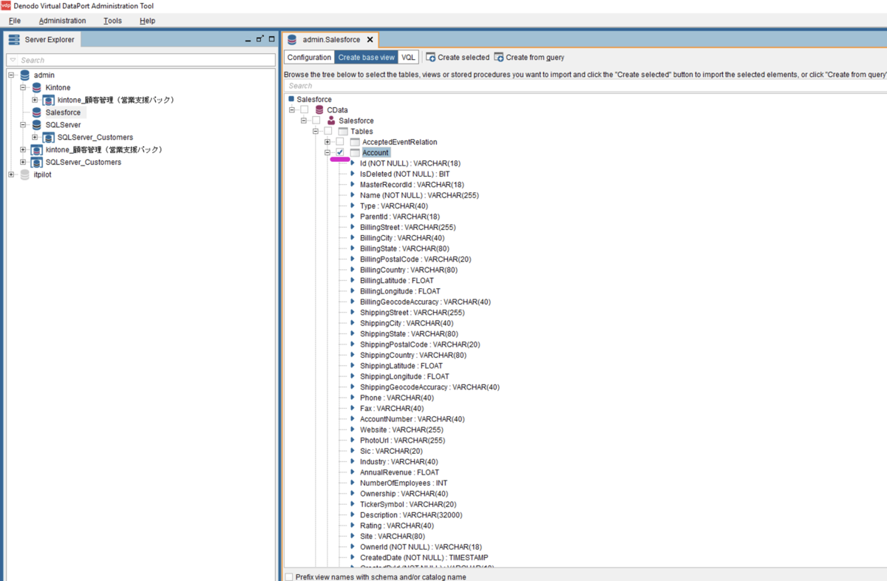The height and width of the screenshot is (581, 887).
Task: Click the Server Explorer search field
Action: [x=141, y=60]
